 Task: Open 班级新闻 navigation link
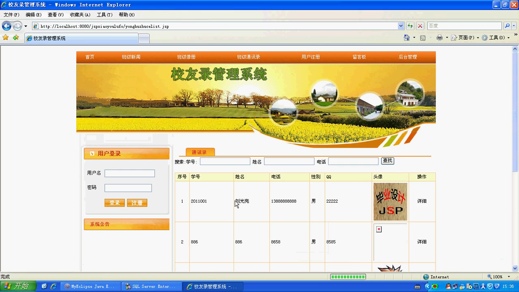click(x=131, y=57)
